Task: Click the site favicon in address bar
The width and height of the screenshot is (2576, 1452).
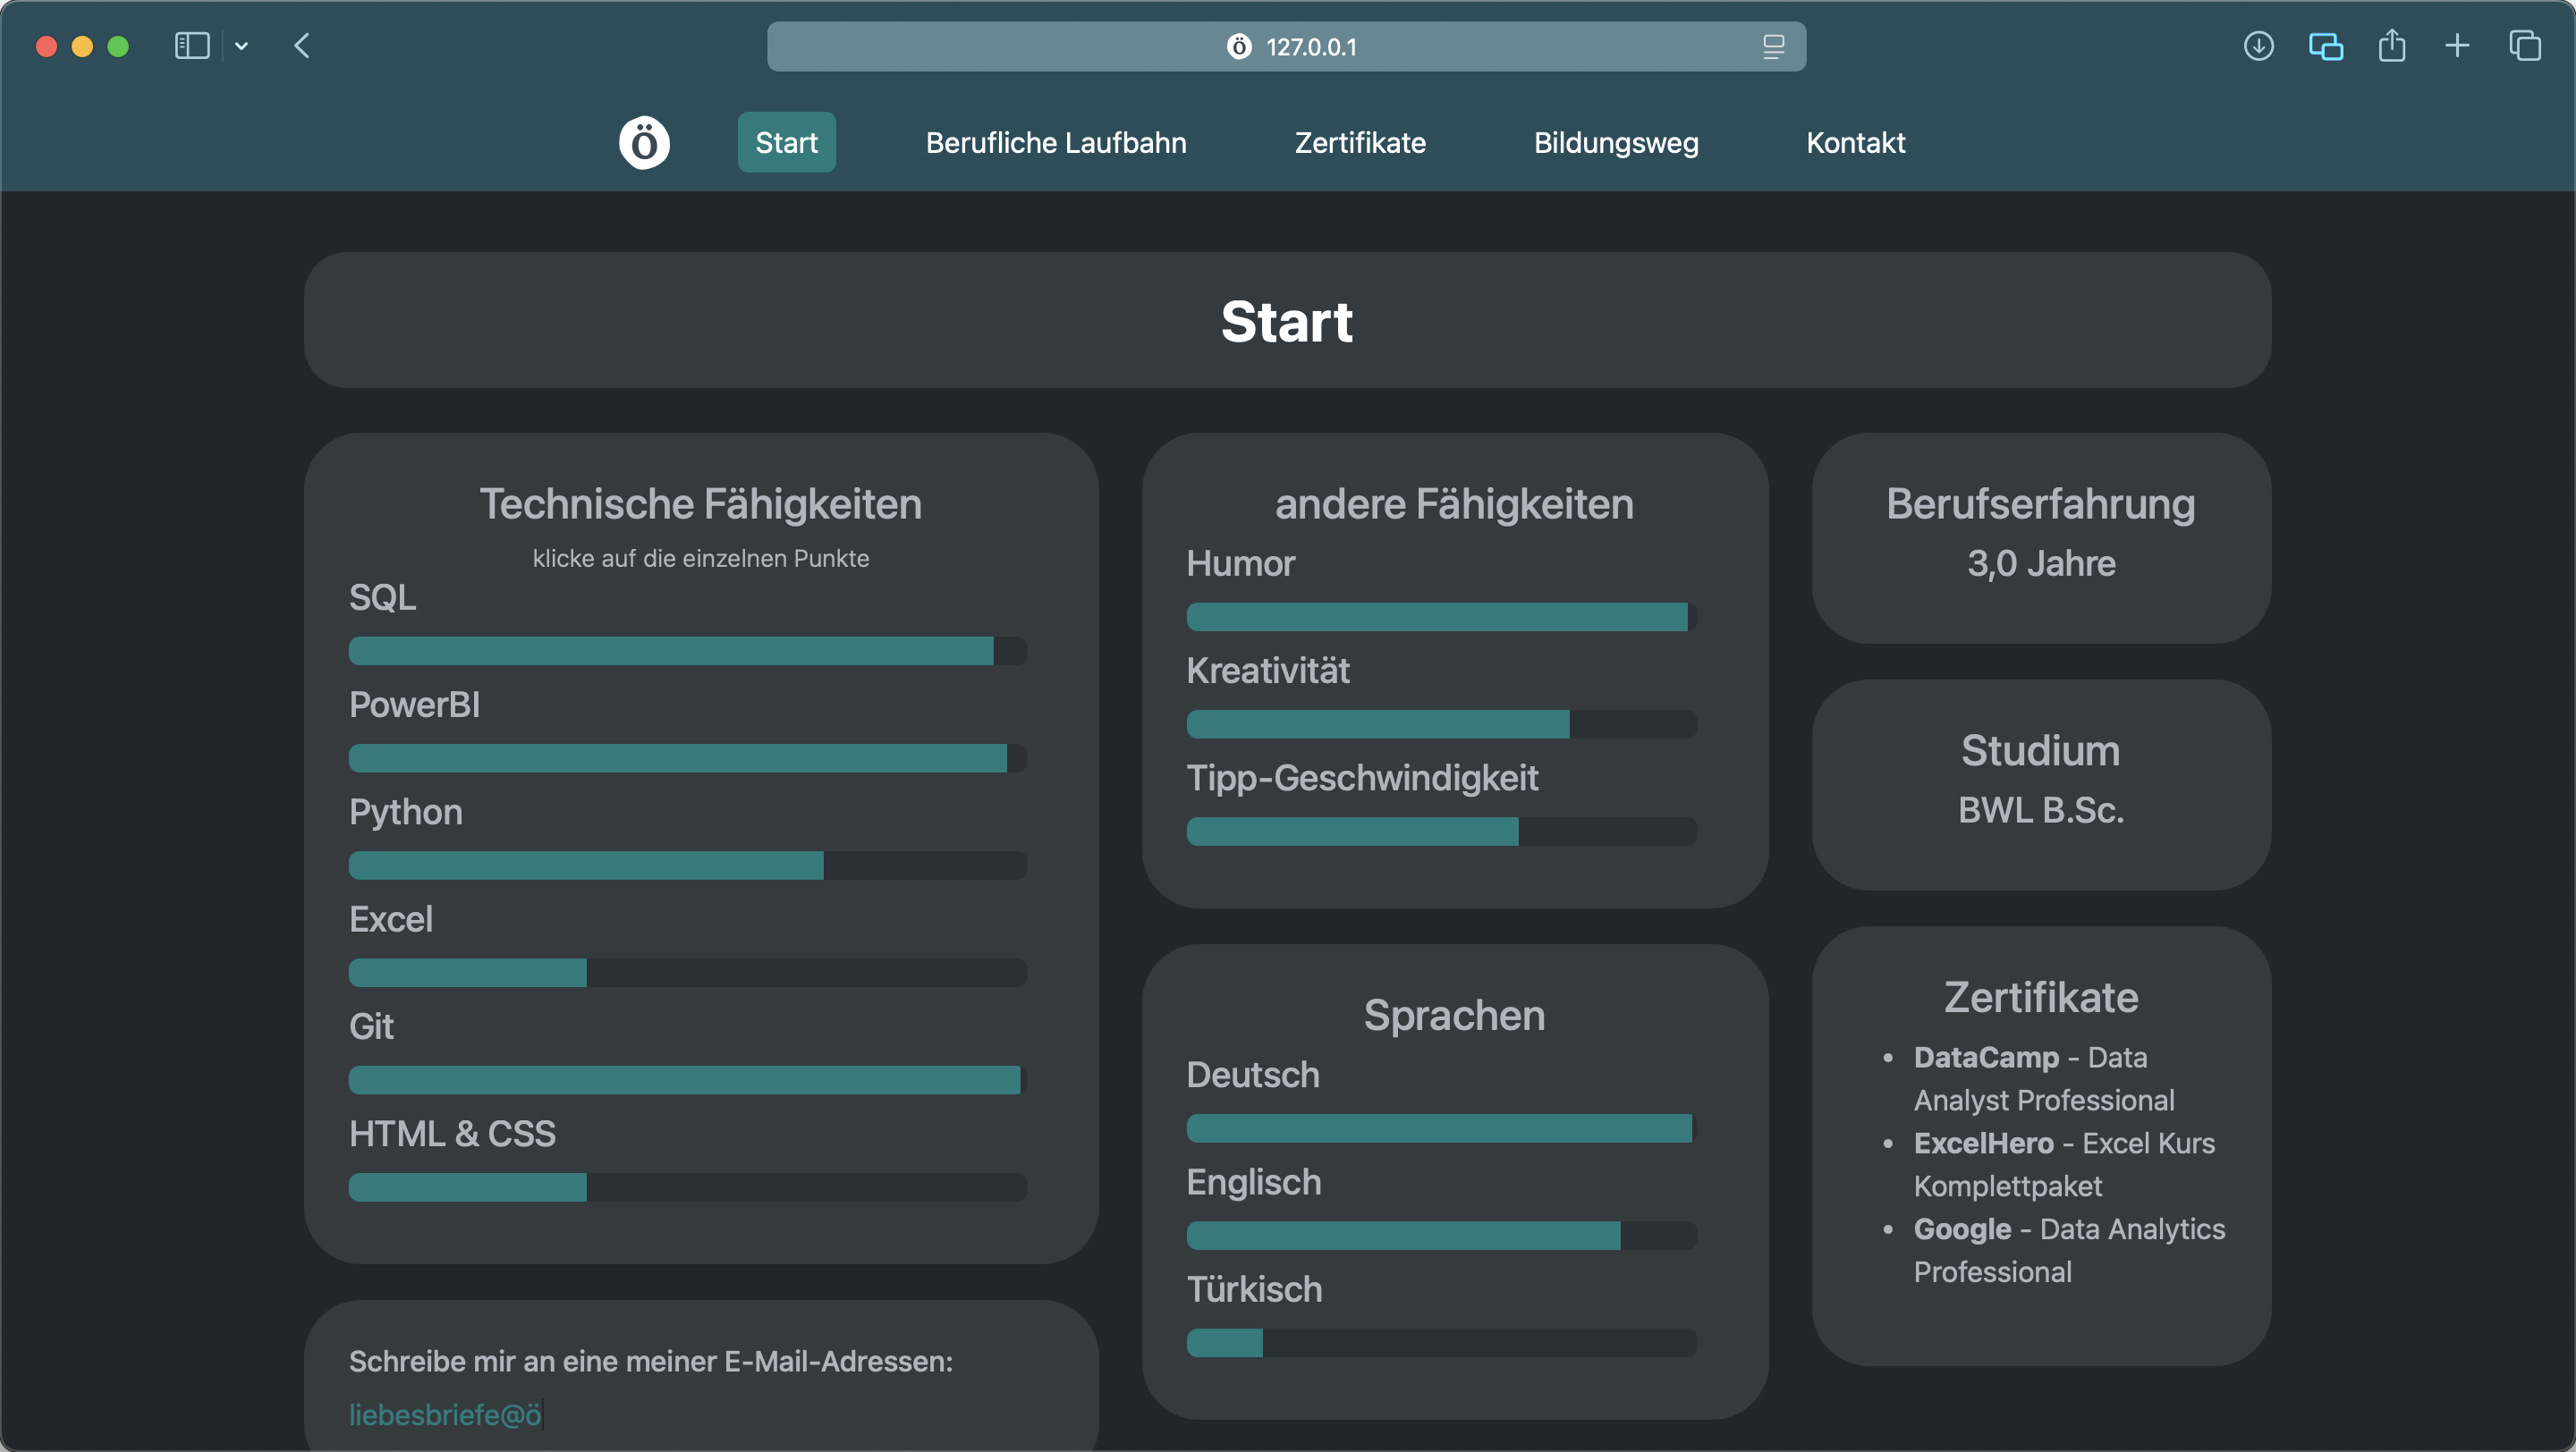Action: (x=1239, y=47)
